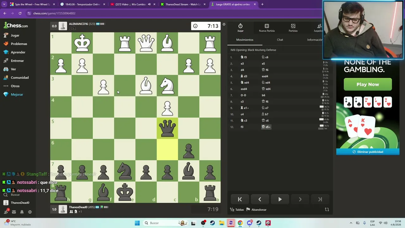Start a Nueva Partida
This screenshot has height=228, width=405.
pos(267,28)
